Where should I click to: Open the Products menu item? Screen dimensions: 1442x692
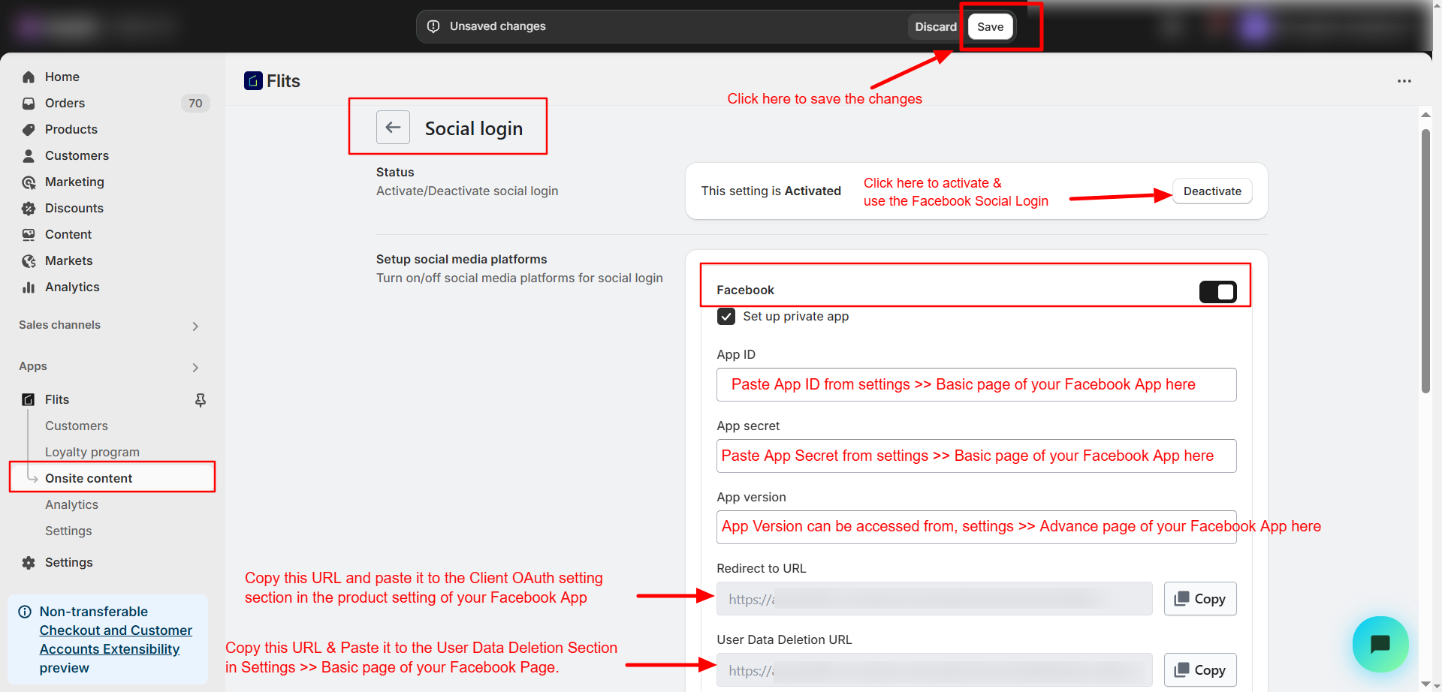71,129
